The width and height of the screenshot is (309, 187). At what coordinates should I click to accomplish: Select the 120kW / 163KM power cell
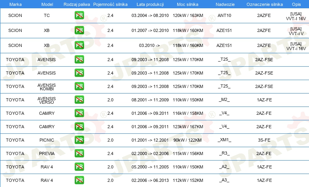pos(188,15)
